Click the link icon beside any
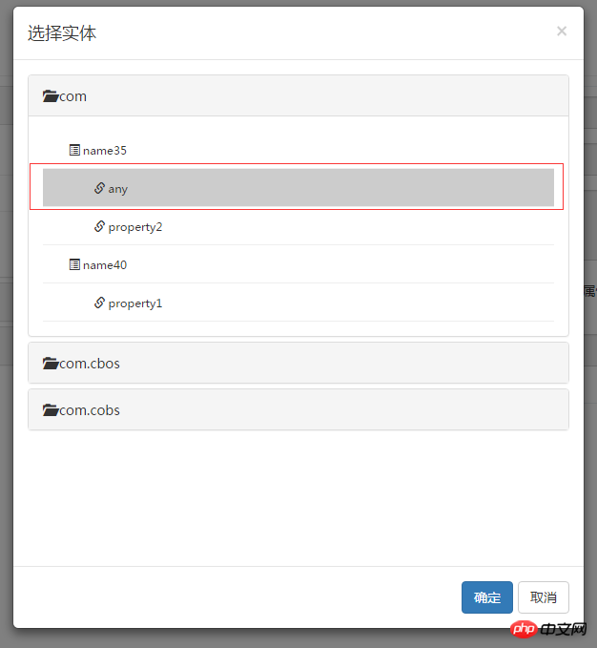The image size is (597, 648). pyautogui.click(x=99, y=188)
